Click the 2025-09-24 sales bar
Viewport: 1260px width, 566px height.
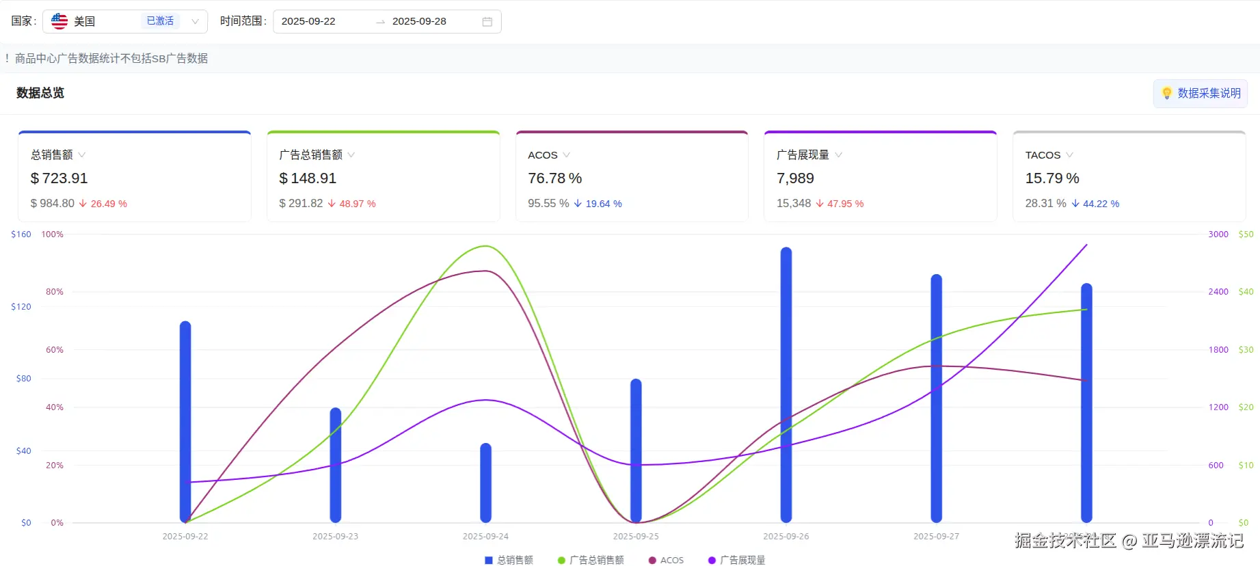pyautogui.click(x=485, y=483)
